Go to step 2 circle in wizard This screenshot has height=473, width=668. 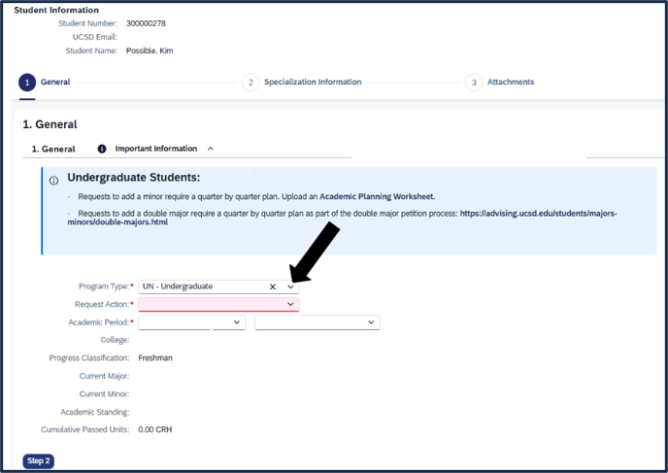tap(250, 83)
